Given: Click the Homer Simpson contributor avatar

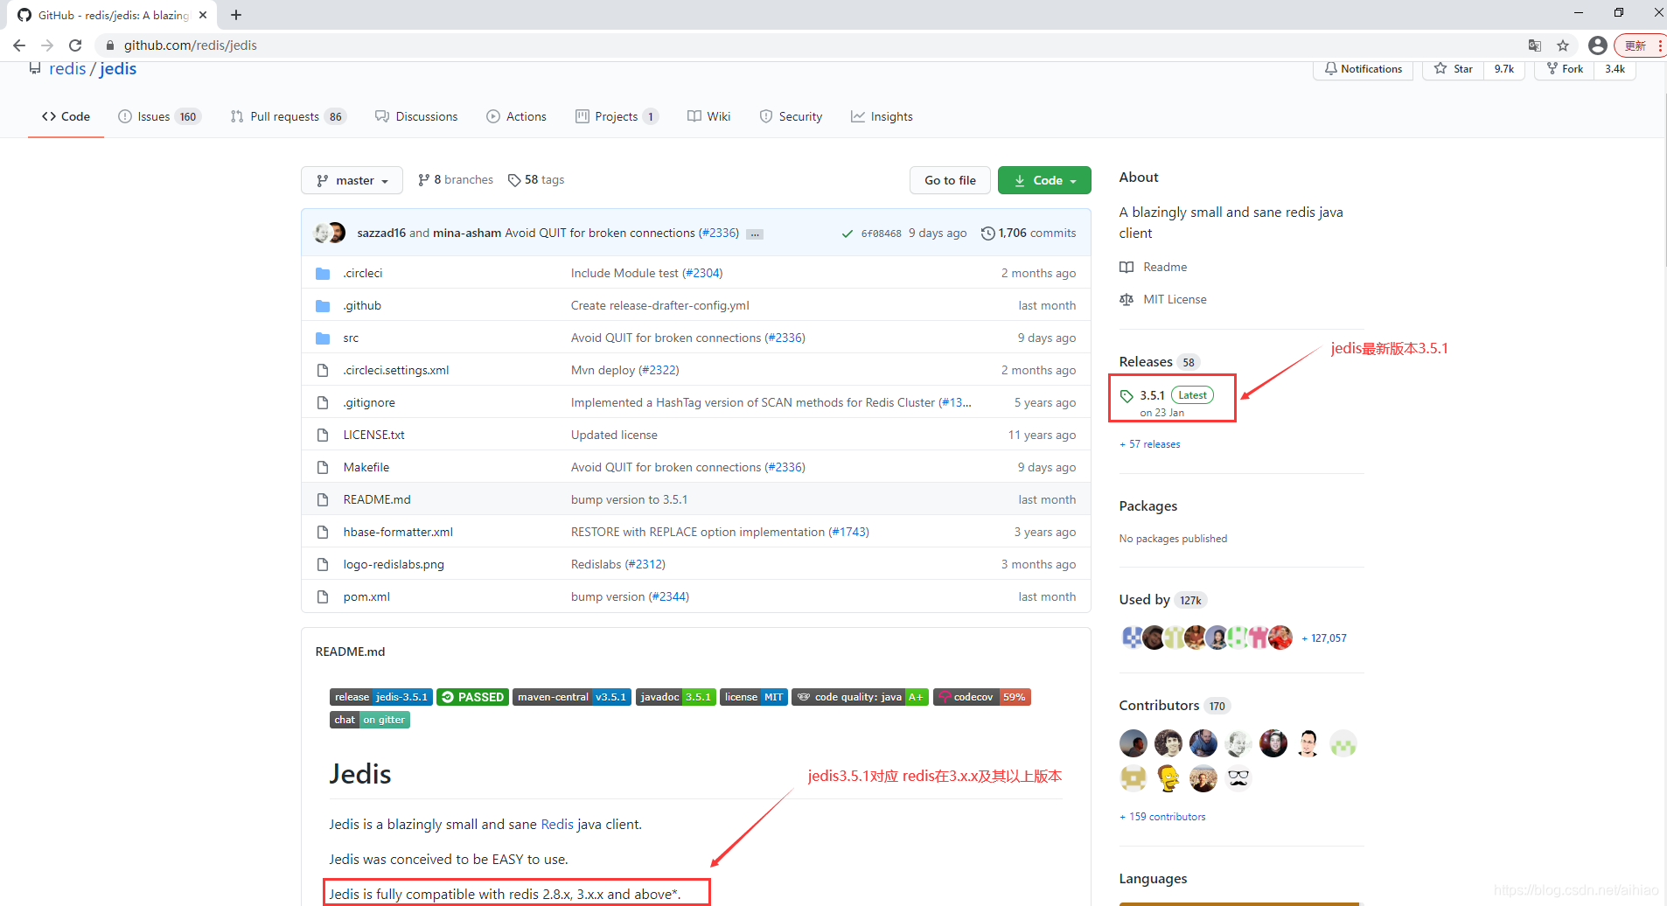Looking at the screenshot, I should (x=1168, y=777).
